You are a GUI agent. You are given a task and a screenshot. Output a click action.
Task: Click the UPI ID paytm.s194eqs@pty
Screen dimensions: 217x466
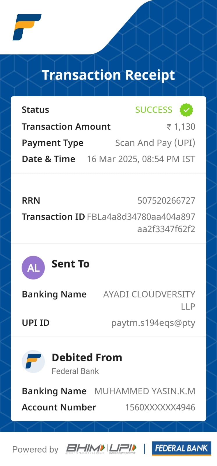pyautogui.click(x=153, y=323)
